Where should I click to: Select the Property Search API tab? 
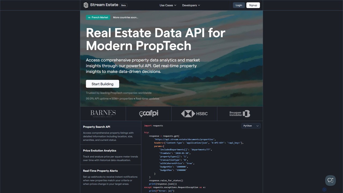(111, 133)
